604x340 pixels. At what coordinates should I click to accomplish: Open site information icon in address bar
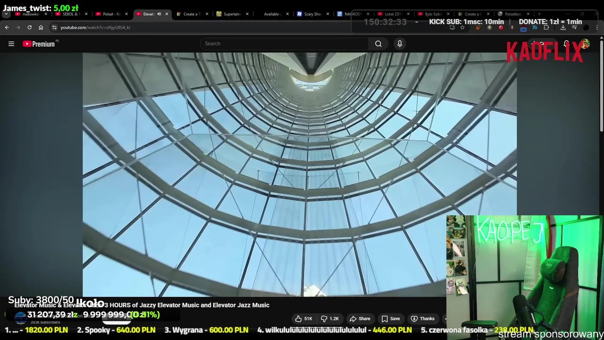(54, 27)
